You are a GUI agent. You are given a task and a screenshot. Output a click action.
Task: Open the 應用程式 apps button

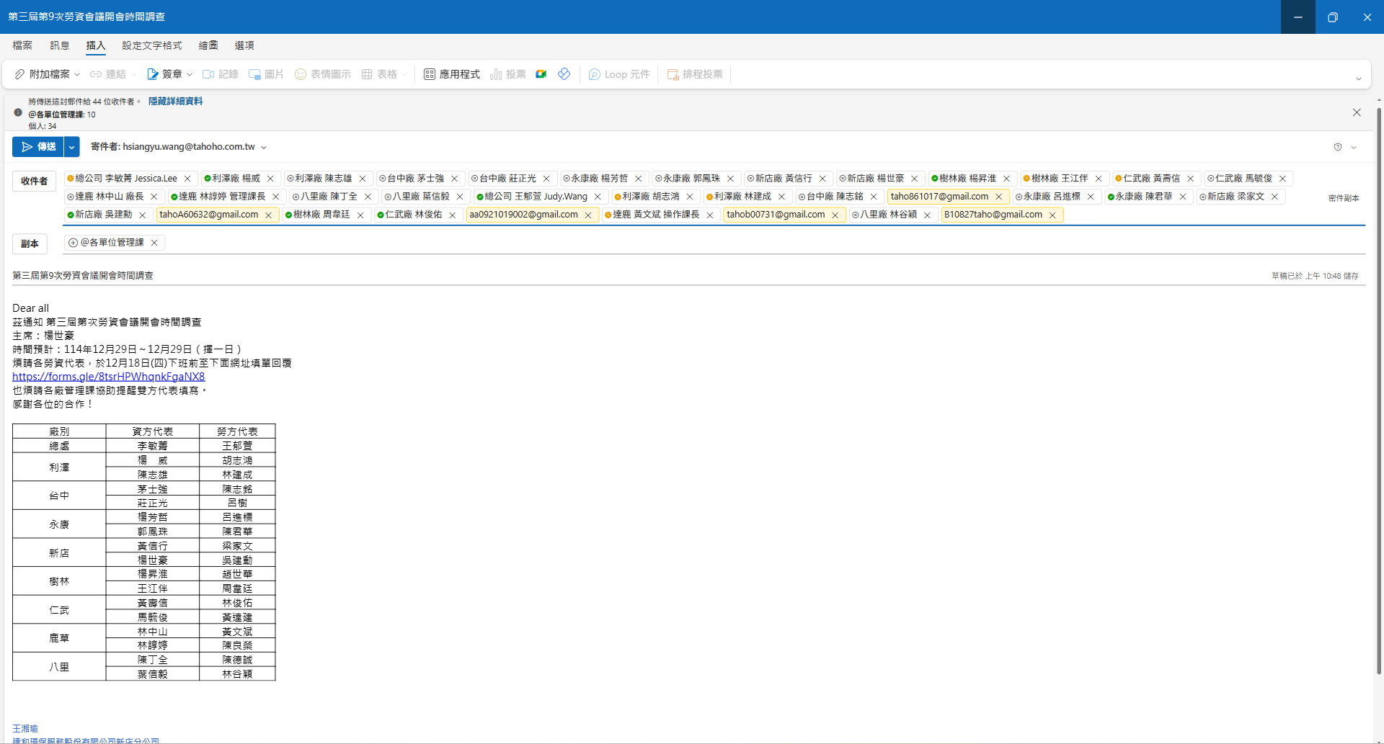tap(451, 74)
